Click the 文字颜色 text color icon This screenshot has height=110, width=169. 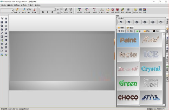79,10
